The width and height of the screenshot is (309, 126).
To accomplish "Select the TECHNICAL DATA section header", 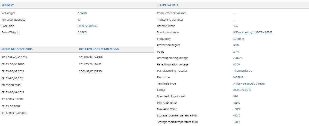I will 168,5.
